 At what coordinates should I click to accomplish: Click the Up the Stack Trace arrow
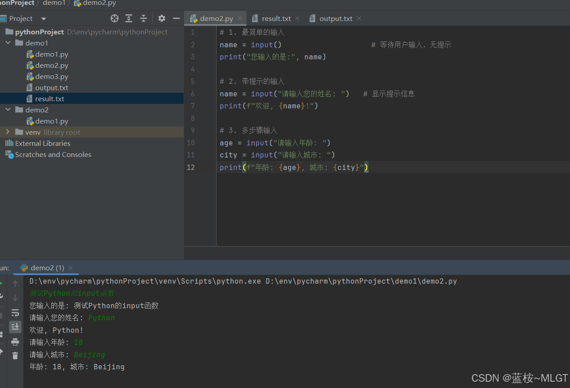pos(15,283)
